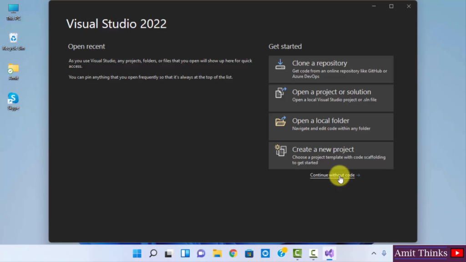Click the Clone a repository download icon
The height and width of the screenshot is (262, 466).
click(x=280, y=64)
